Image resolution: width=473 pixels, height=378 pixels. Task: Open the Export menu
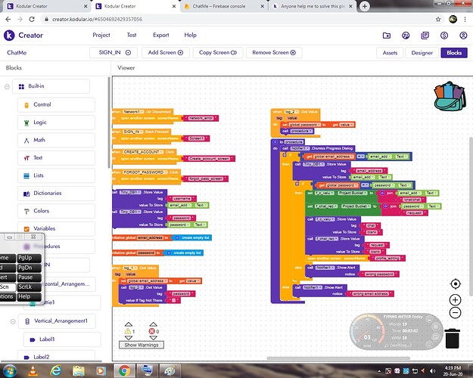click(x=160, y=35)
